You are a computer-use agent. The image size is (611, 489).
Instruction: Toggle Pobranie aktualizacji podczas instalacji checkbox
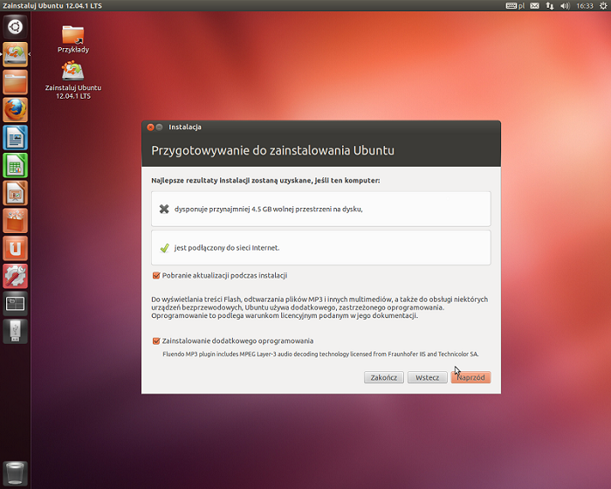point(156,275)
